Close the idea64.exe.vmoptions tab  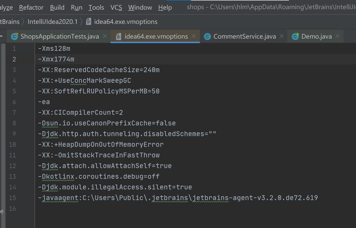(x=194, y=36)
